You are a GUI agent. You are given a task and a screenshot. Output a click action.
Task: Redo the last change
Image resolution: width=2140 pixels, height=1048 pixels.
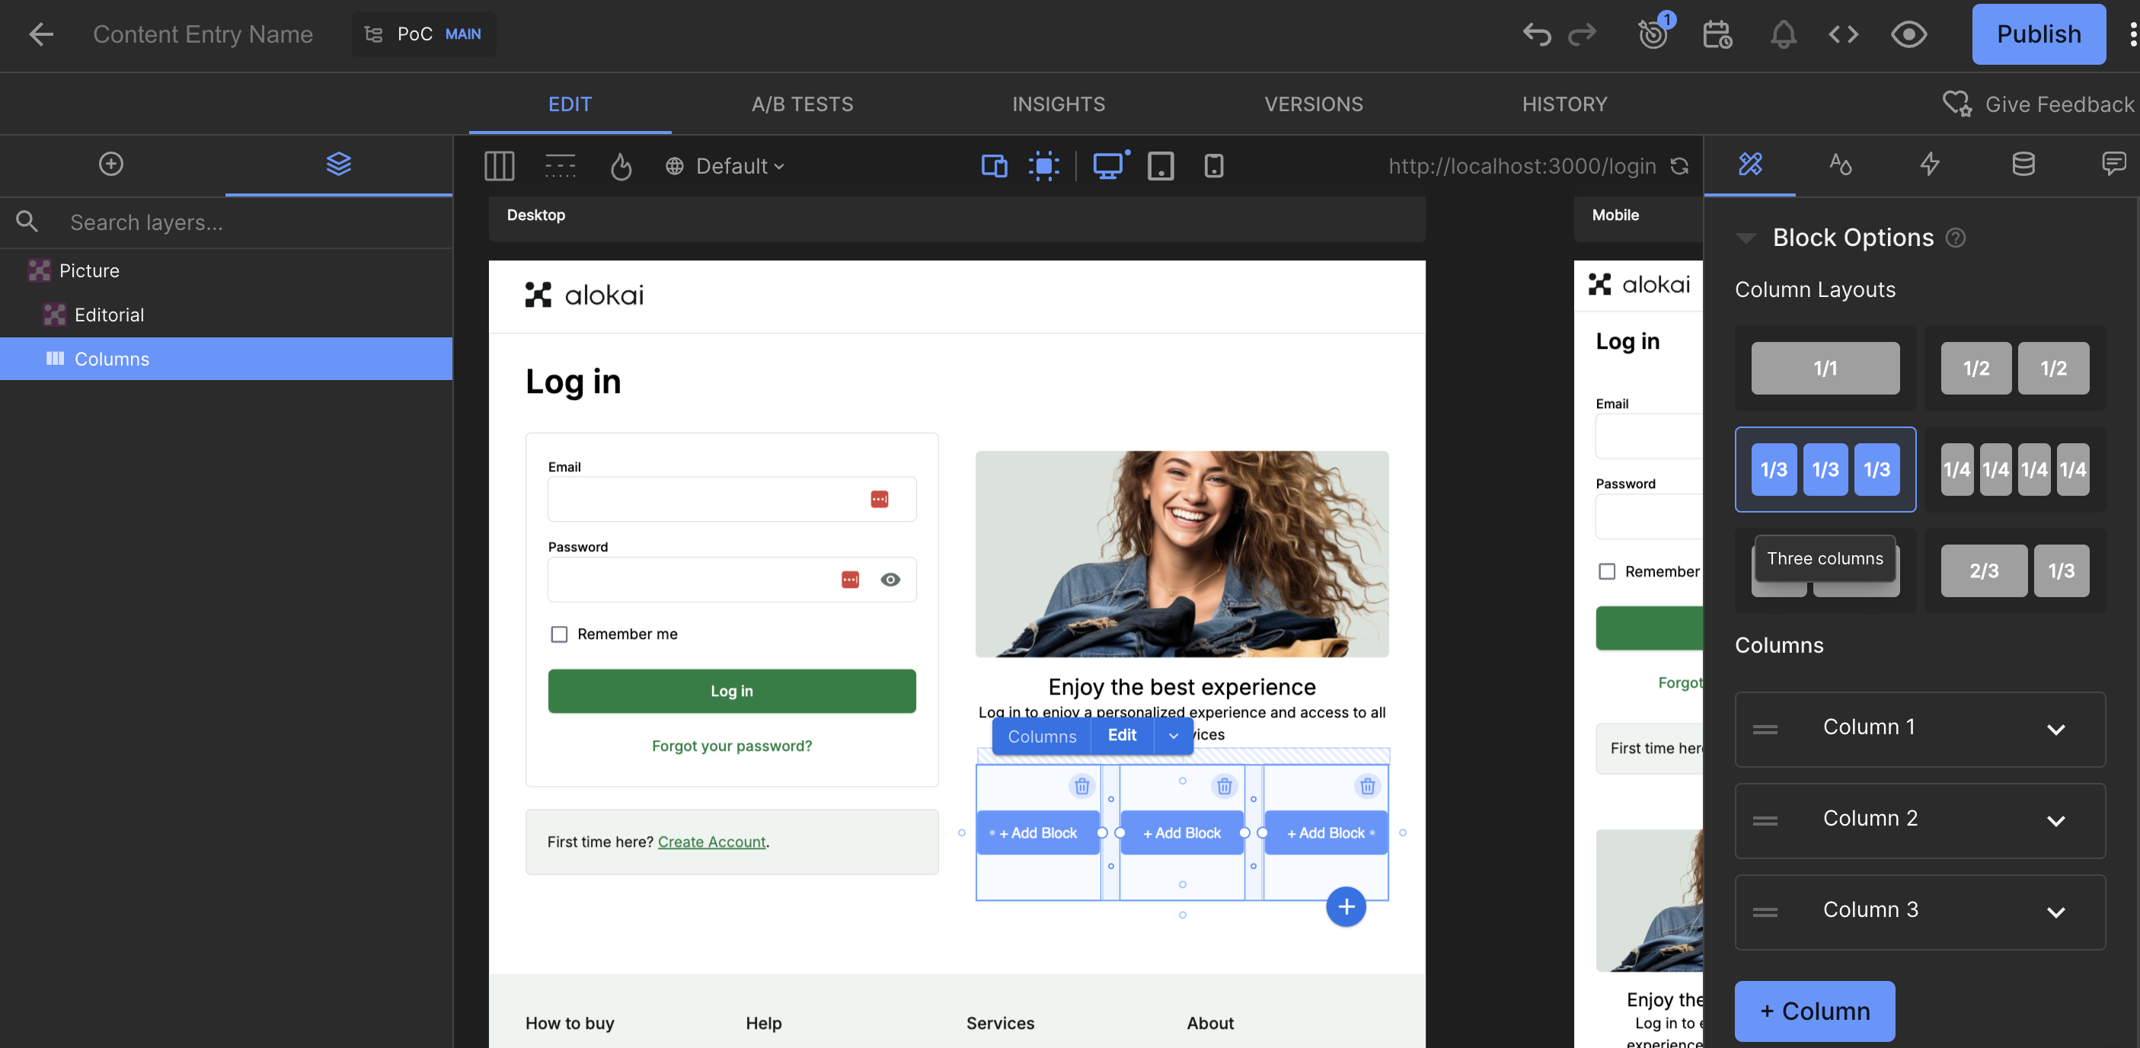[x=1582, y=34]
